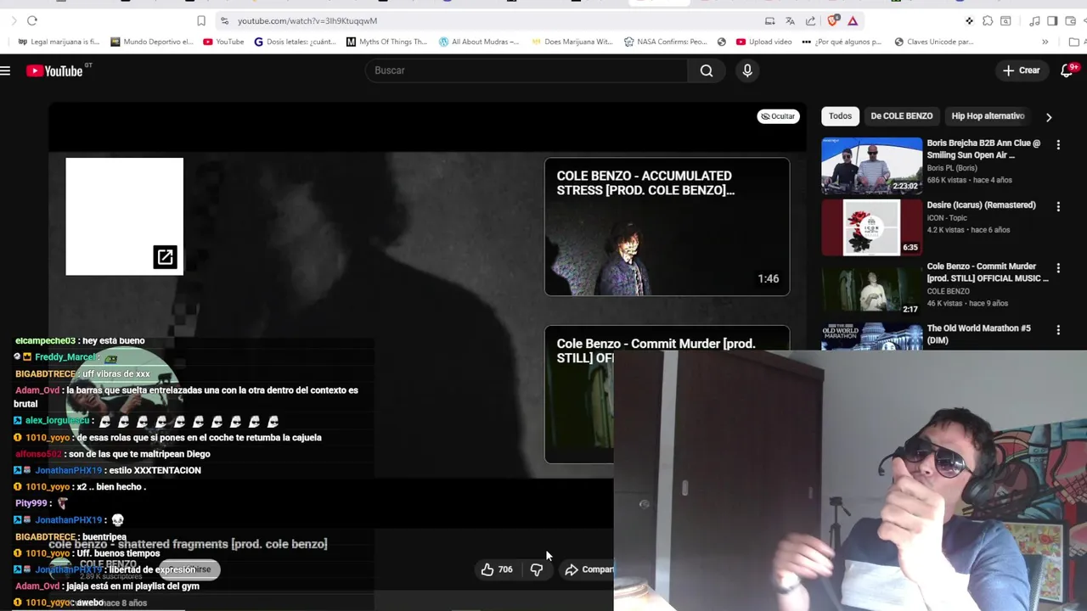The width and height of the screenshot is (1087, 611).
Task: Click the YouTube URL address field
Action: pyautogui.click(x=307, y=20)
